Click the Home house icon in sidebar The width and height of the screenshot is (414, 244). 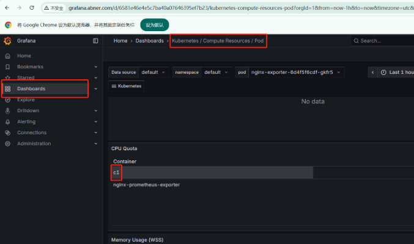coord(8,56)
